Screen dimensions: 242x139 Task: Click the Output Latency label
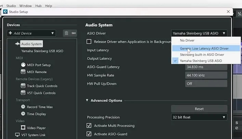(x=99, y=59)
